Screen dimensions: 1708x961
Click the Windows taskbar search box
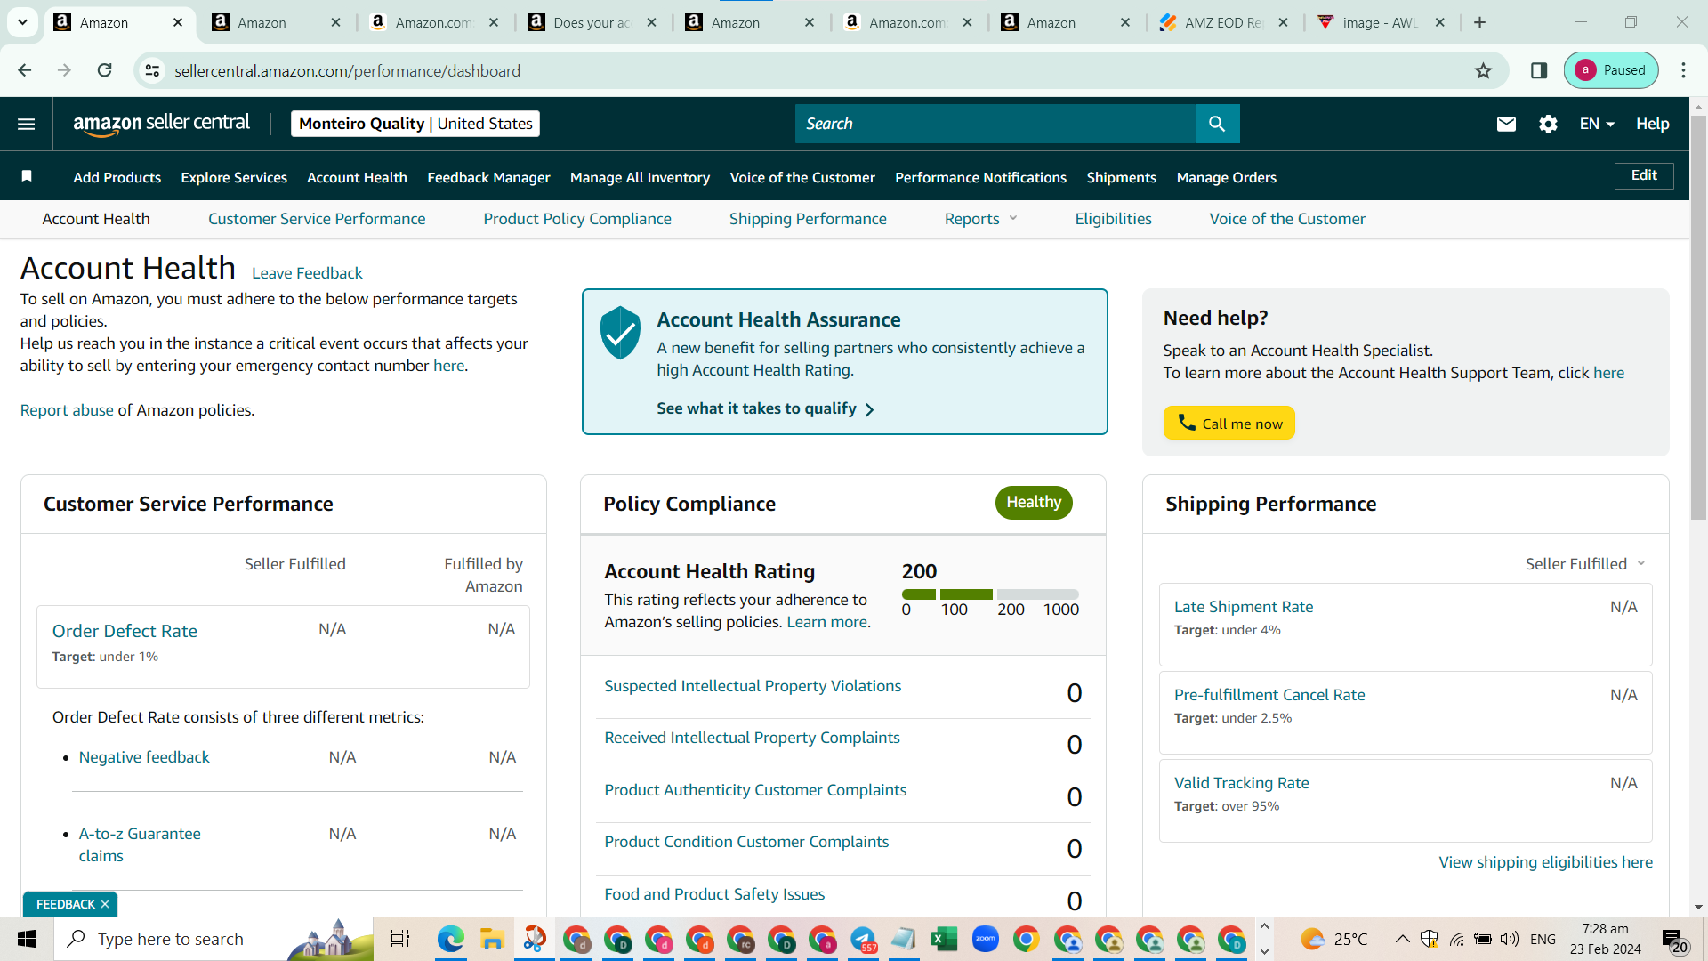coord(213,939)
